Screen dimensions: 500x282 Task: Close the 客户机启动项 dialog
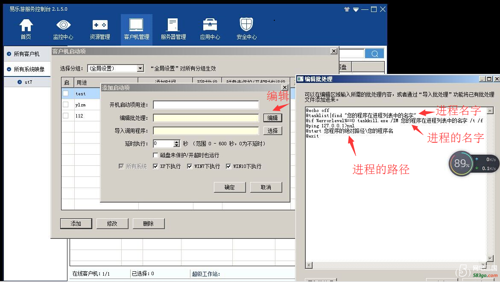point(333,51)
